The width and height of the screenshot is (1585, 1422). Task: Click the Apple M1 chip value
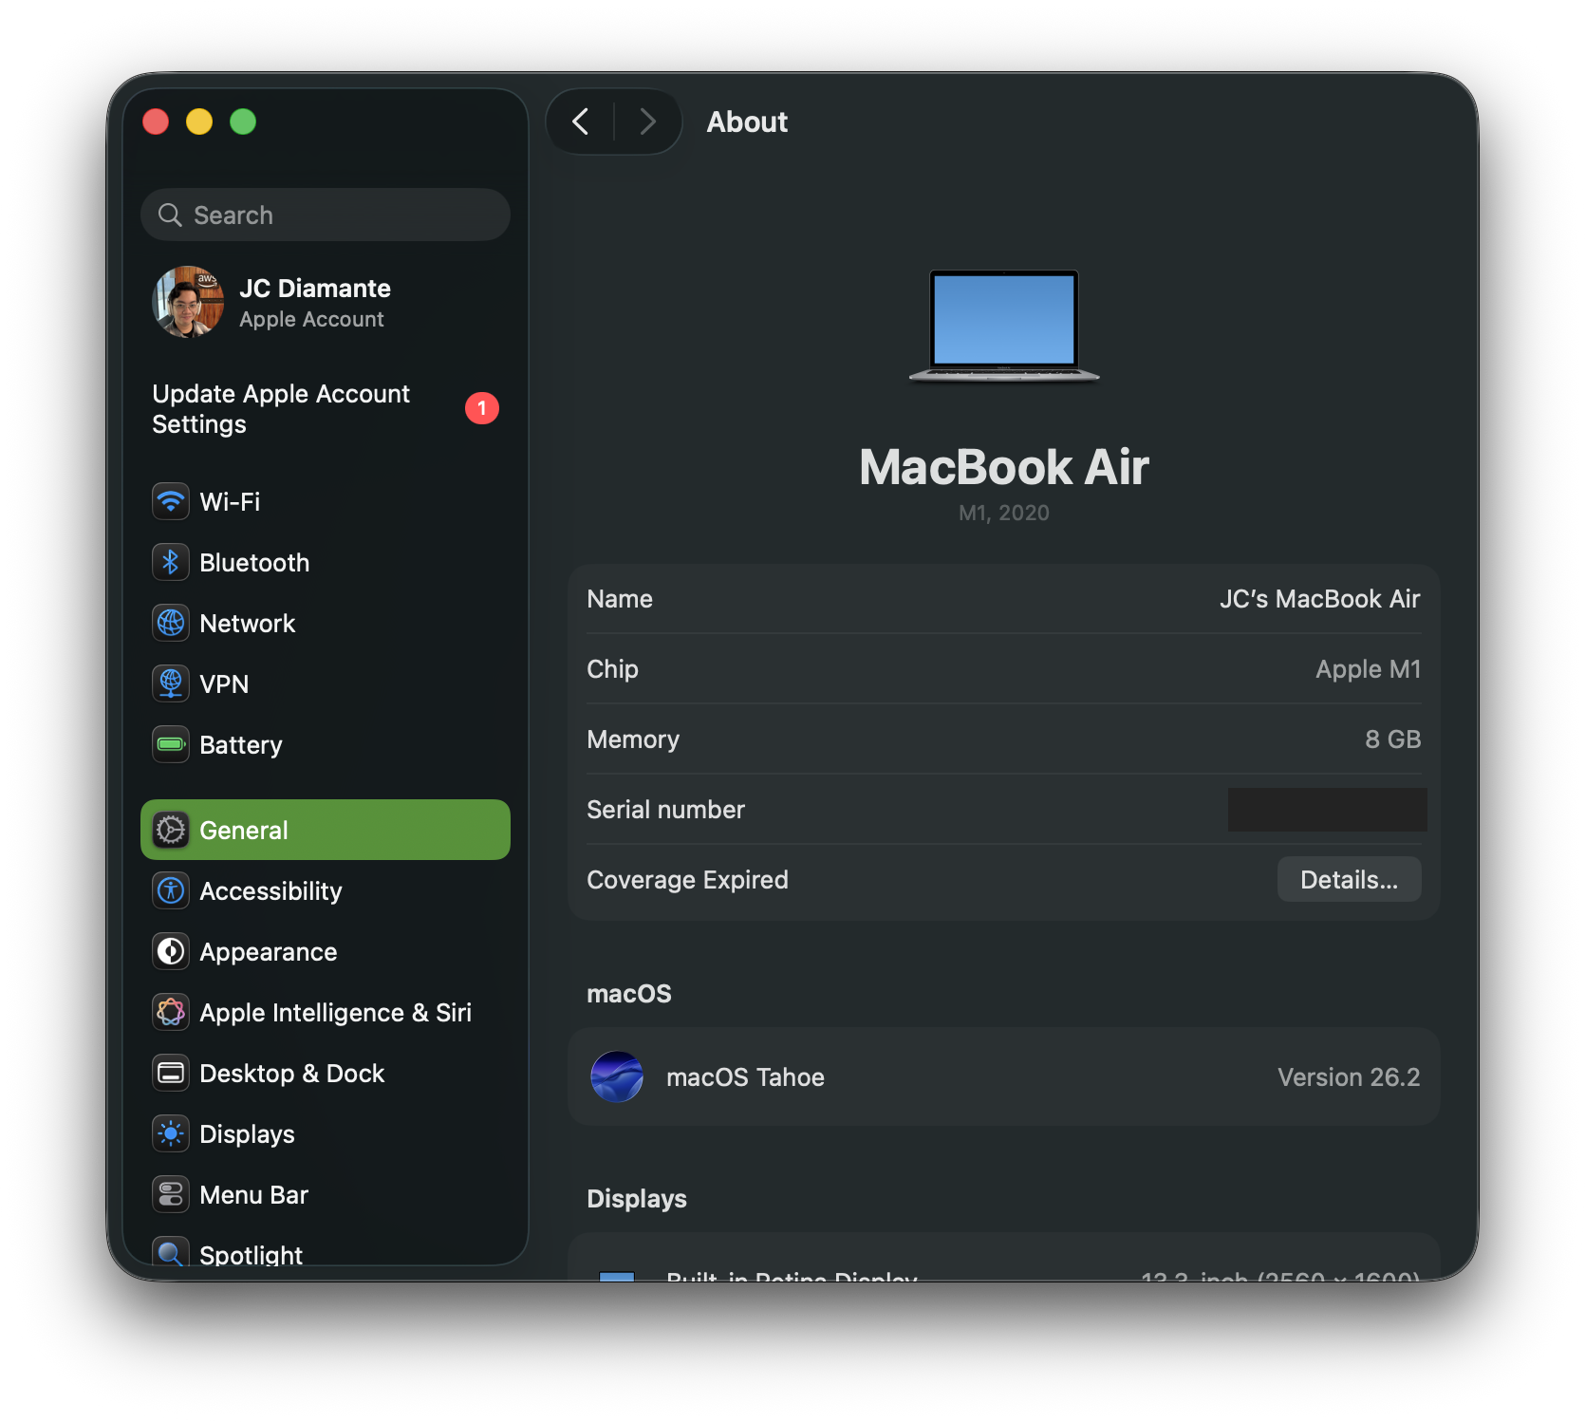coord(1368,668)
